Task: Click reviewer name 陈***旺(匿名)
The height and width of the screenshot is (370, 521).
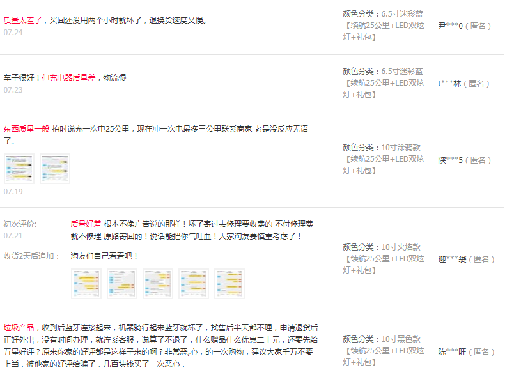Action: point(467,352)
